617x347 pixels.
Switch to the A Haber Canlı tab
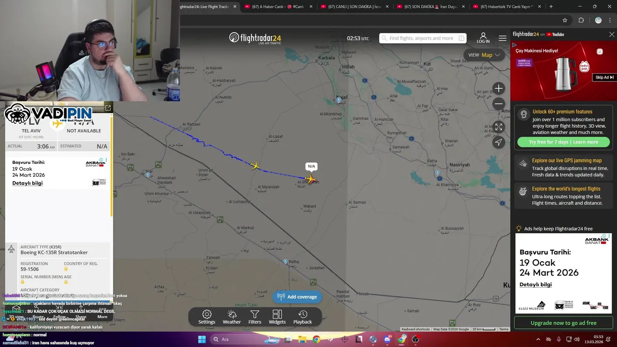coord(277,7)
